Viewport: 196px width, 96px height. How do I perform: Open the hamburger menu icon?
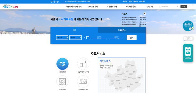tap(191, 7)
